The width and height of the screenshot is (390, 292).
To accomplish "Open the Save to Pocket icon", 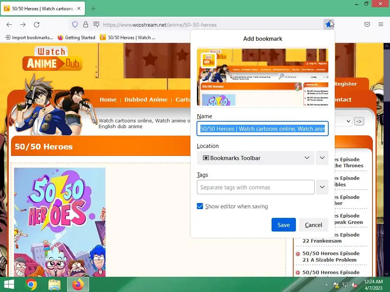I will click(367, 24).
